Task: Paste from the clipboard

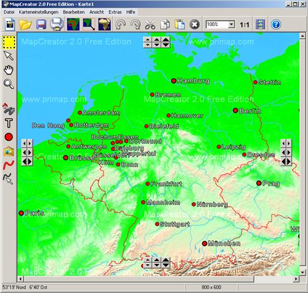Action: click(180, 25)
